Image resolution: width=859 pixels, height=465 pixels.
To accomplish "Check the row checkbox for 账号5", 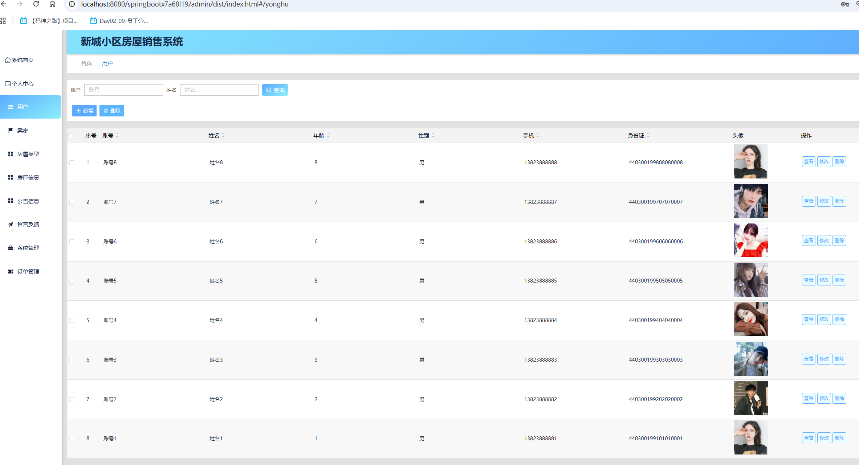I will point(72,281).
